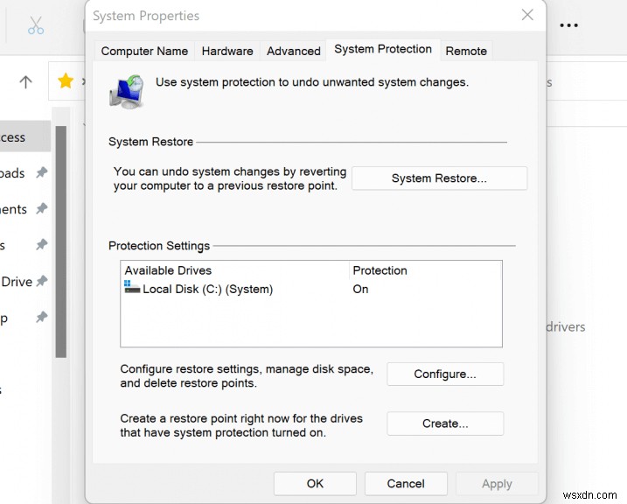Click the Create... restore point button
The image size is (627, 504).
[444, 423]
